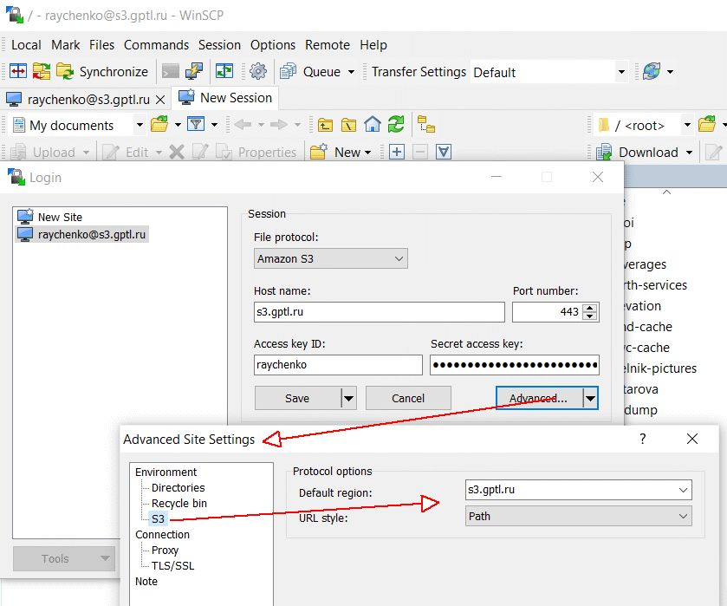The width and height of the screenshot is (727, 606).
Task: Click the Download button
Action: pyautogui.click(x=638, y=152)
